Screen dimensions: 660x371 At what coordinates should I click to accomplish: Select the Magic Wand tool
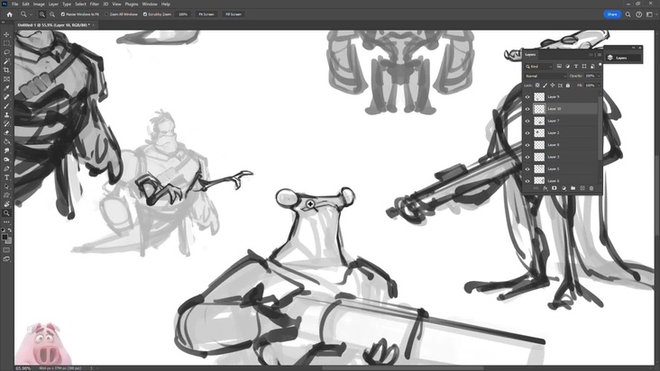tap(6, 61)
